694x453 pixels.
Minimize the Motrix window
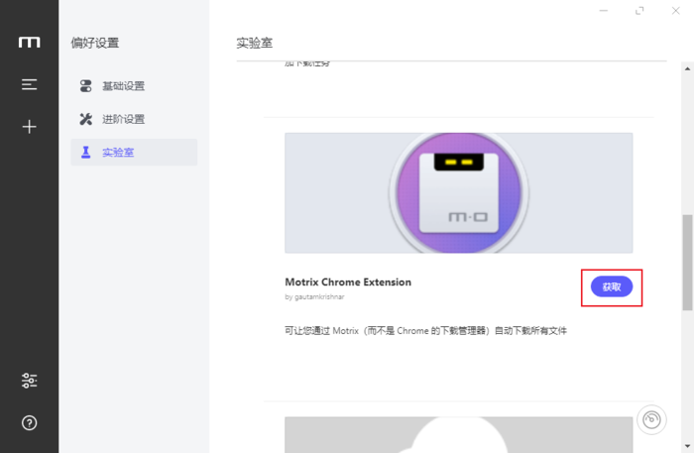[x=605, y=10]
